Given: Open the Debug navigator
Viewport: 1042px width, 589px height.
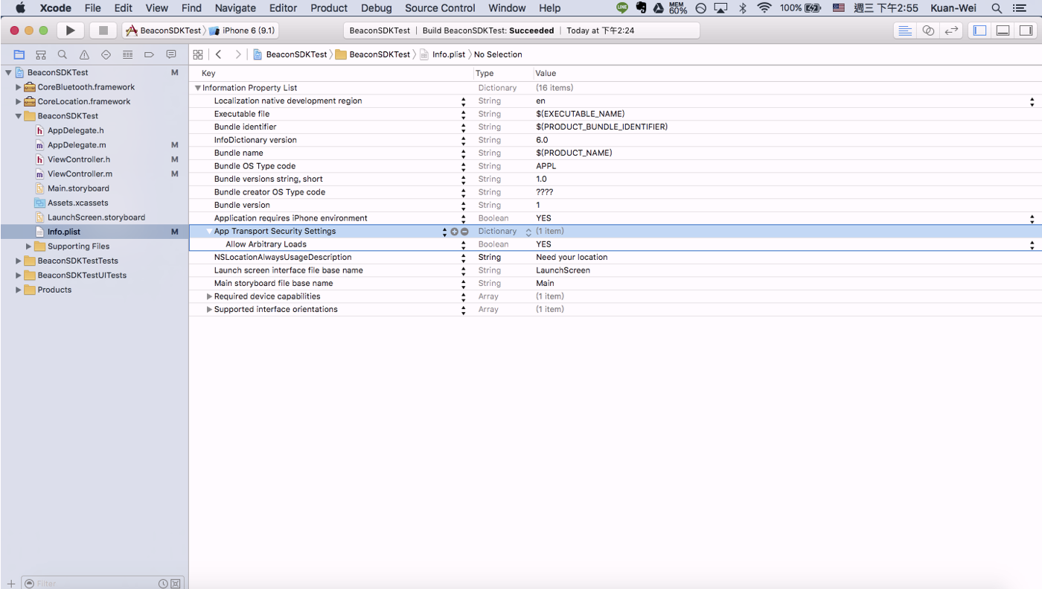Looking at the screenshot, I should (x=127, y=54).
